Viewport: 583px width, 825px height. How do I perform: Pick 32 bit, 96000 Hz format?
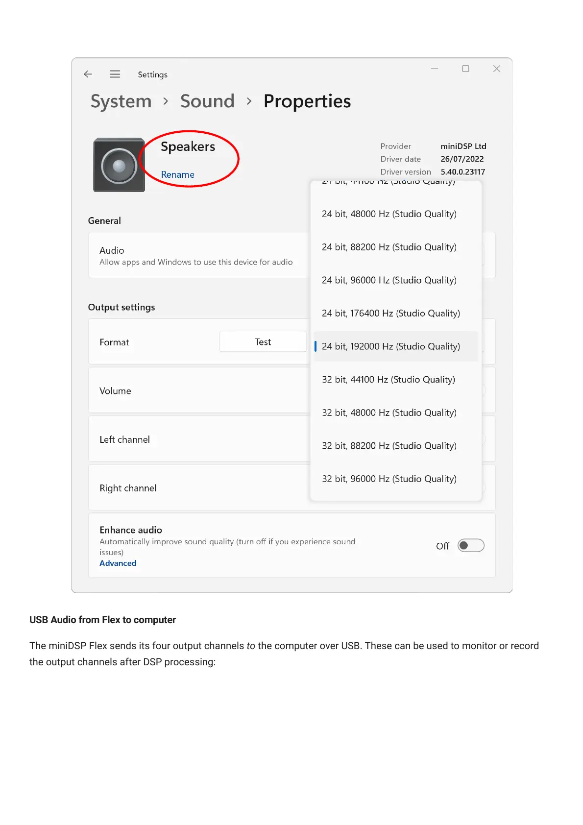point(389,479)
